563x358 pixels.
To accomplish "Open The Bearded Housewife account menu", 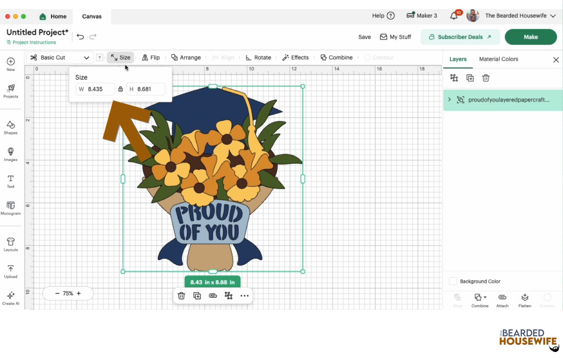I will tap(520, 15).
